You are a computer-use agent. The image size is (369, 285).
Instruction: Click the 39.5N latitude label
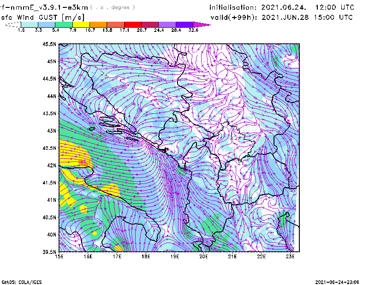49,252
